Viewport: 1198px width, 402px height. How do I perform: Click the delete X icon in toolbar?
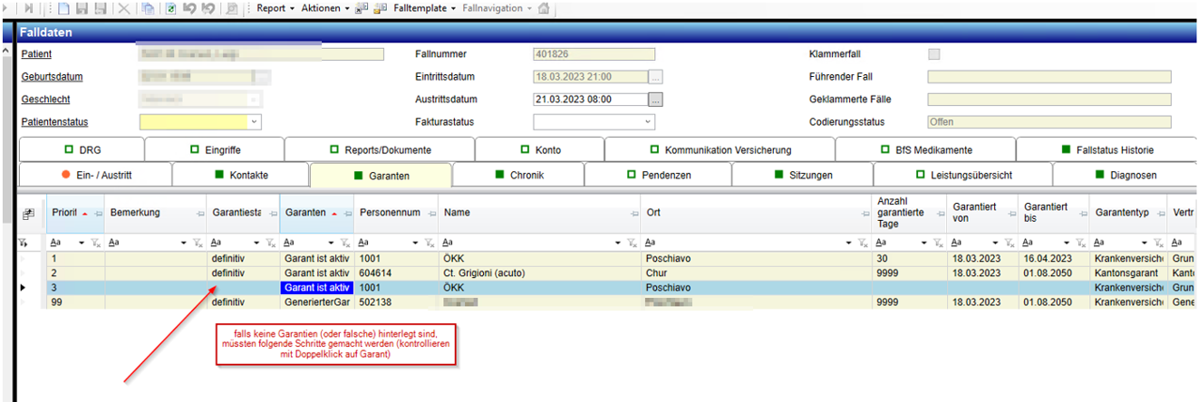coord(123,8)
